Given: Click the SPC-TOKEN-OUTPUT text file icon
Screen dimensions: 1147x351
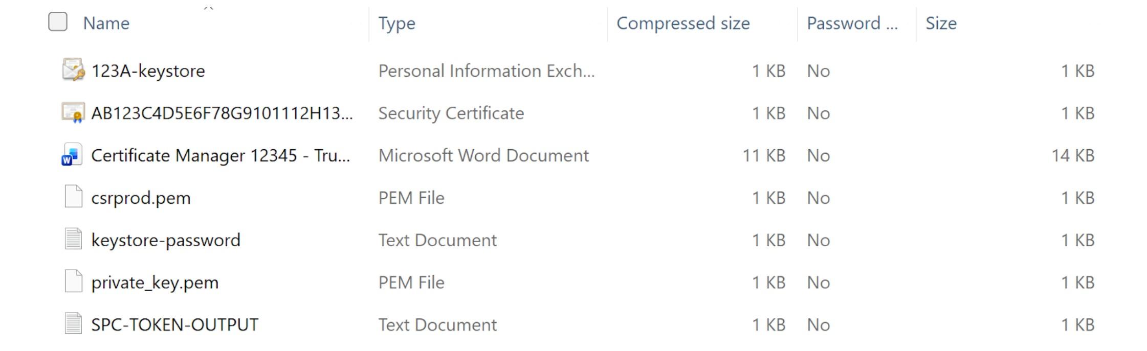Looking at the screenshot, I should [73, 324].
